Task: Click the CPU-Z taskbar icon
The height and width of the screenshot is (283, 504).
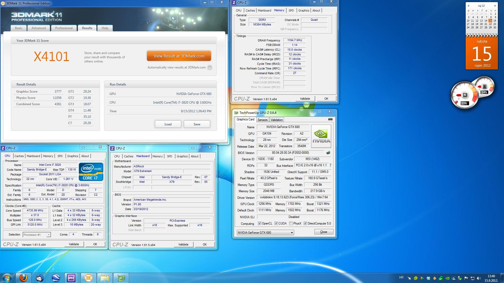Action: click(71, 278)
